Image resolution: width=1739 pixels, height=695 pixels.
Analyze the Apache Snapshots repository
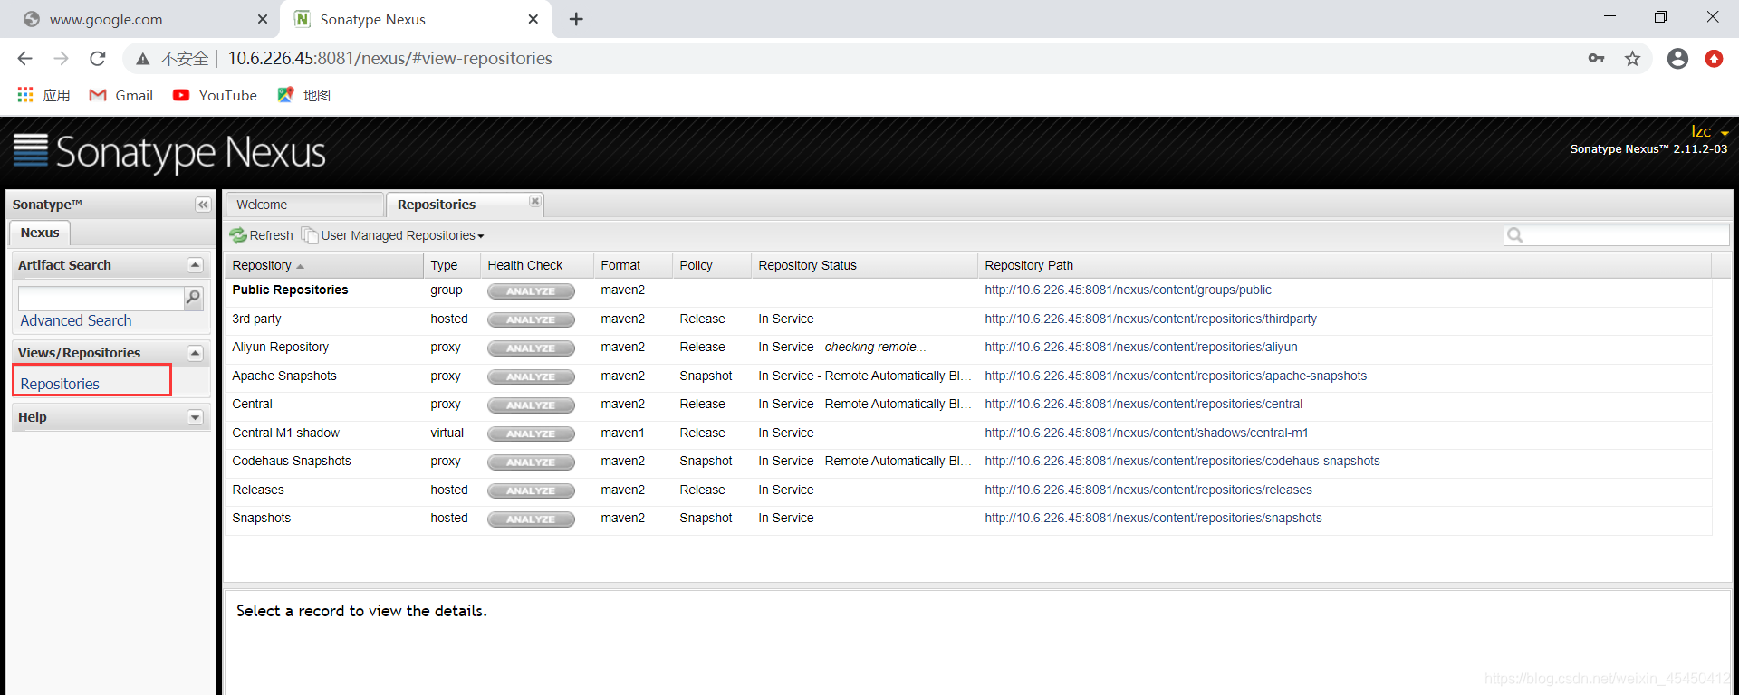(x=531, y=376)
